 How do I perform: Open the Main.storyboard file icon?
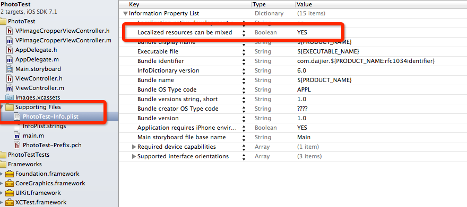[10, 69]
